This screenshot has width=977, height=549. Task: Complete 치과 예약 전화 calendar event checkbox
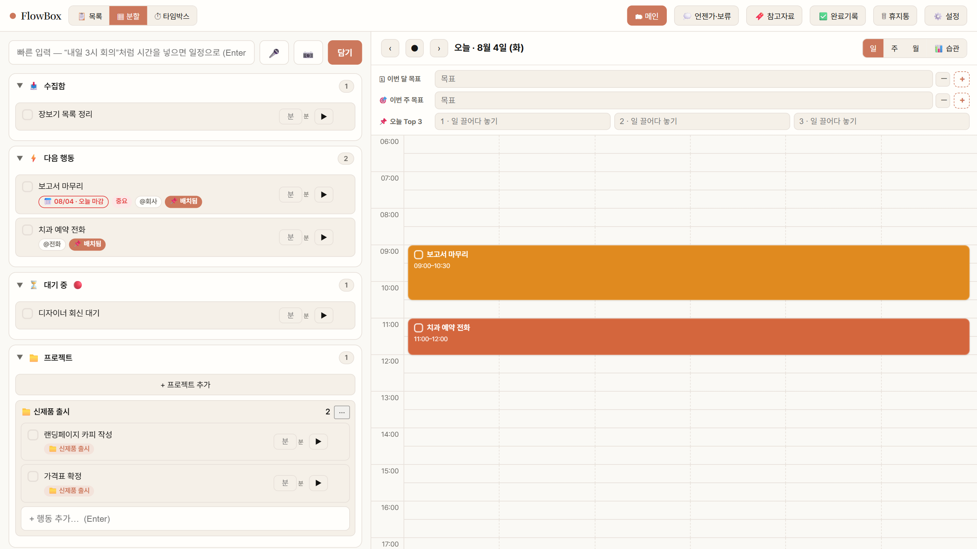pos(418,328)
